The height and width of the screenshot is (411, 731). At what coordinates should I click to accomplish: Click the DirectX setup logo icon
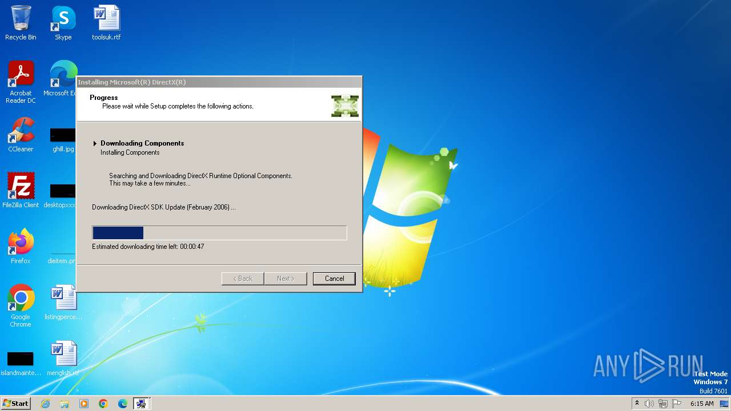[345, 106]
